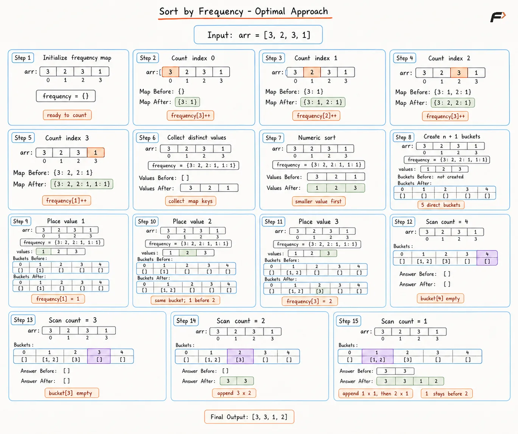Click the 'Step 5' label
Viewport: 518px width, 434px height.
(23, 138)
